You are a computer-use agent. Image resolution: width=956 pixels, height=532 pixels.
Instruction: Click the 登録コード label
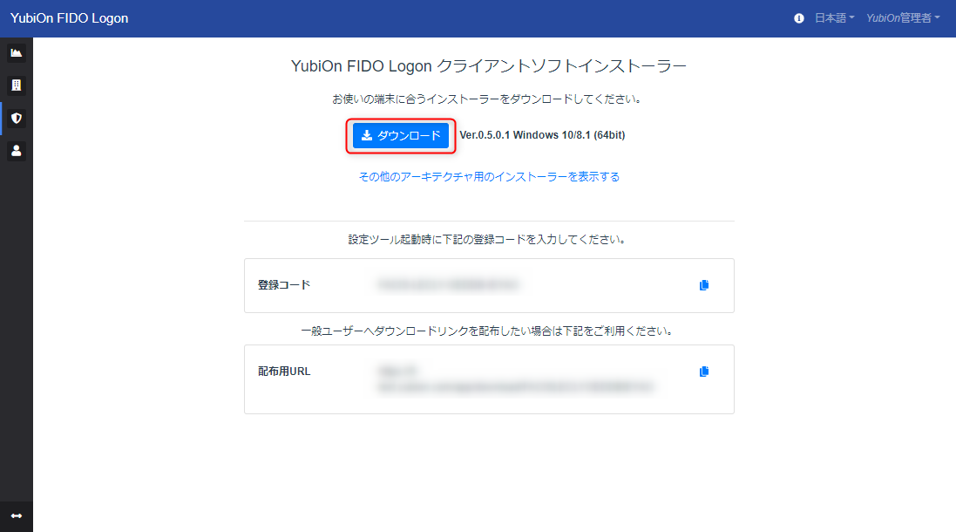[x=284, y=285]
